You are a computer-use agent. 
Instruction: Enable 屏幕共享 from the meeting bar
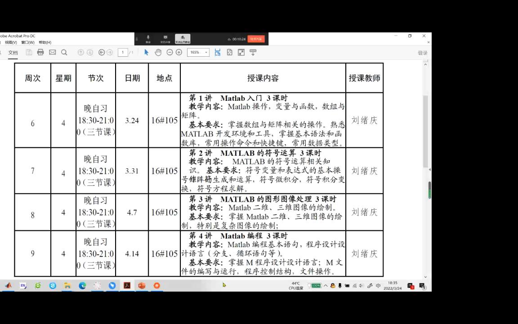tap(165, 38)
